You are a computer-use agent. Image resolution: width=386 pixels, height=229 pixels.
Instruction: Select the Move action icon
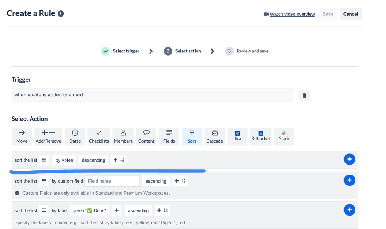[22, 136]
